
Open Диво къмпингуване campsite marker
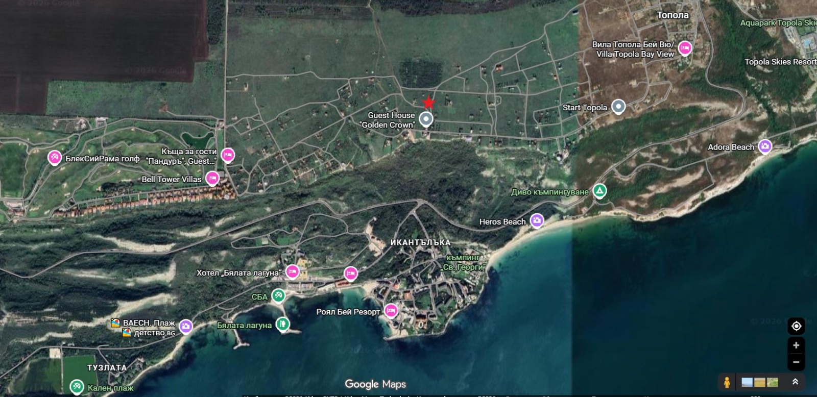(599, 191)
